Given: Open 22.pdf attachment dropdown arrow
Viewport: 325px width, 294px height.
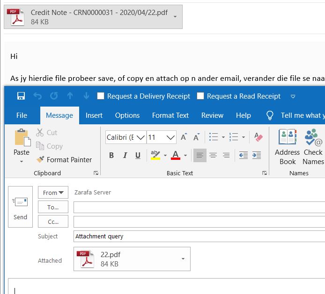Looking at the screenshot, I should pyautogui.click(x=183, y=259).
